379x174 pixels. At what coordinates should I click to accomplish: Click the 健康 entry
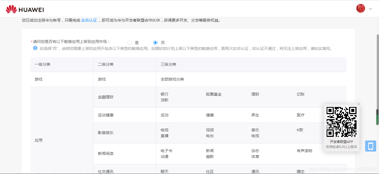click(210, 115)
